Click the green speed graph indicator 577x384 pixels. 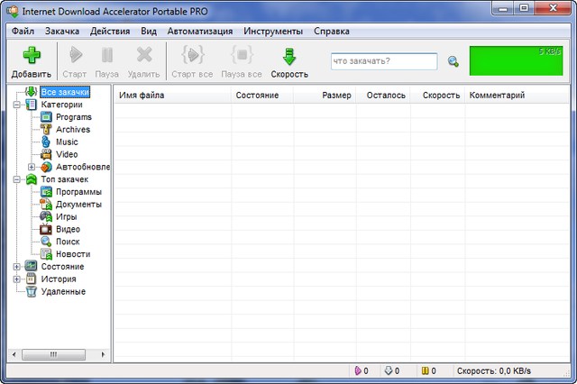516,60
